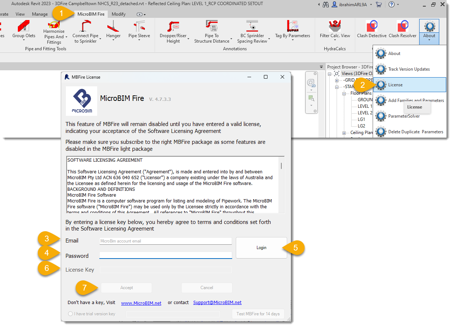Screen dimensions: 452x327
Task: Open ribbon display options dropdown beside Modify
Action: (x=141, y=14)
